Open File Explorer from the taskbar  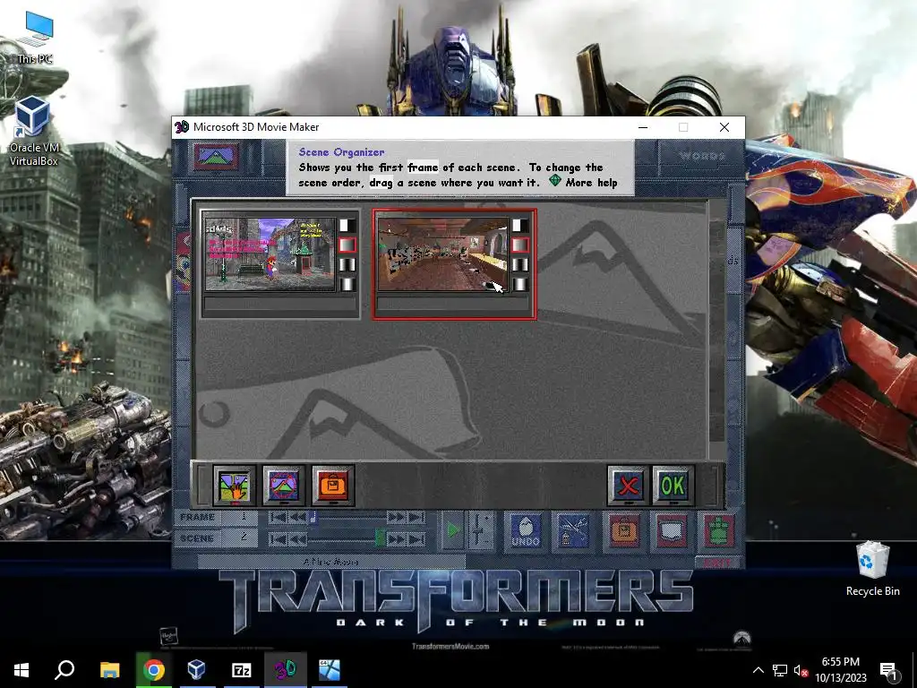point(109,669)
